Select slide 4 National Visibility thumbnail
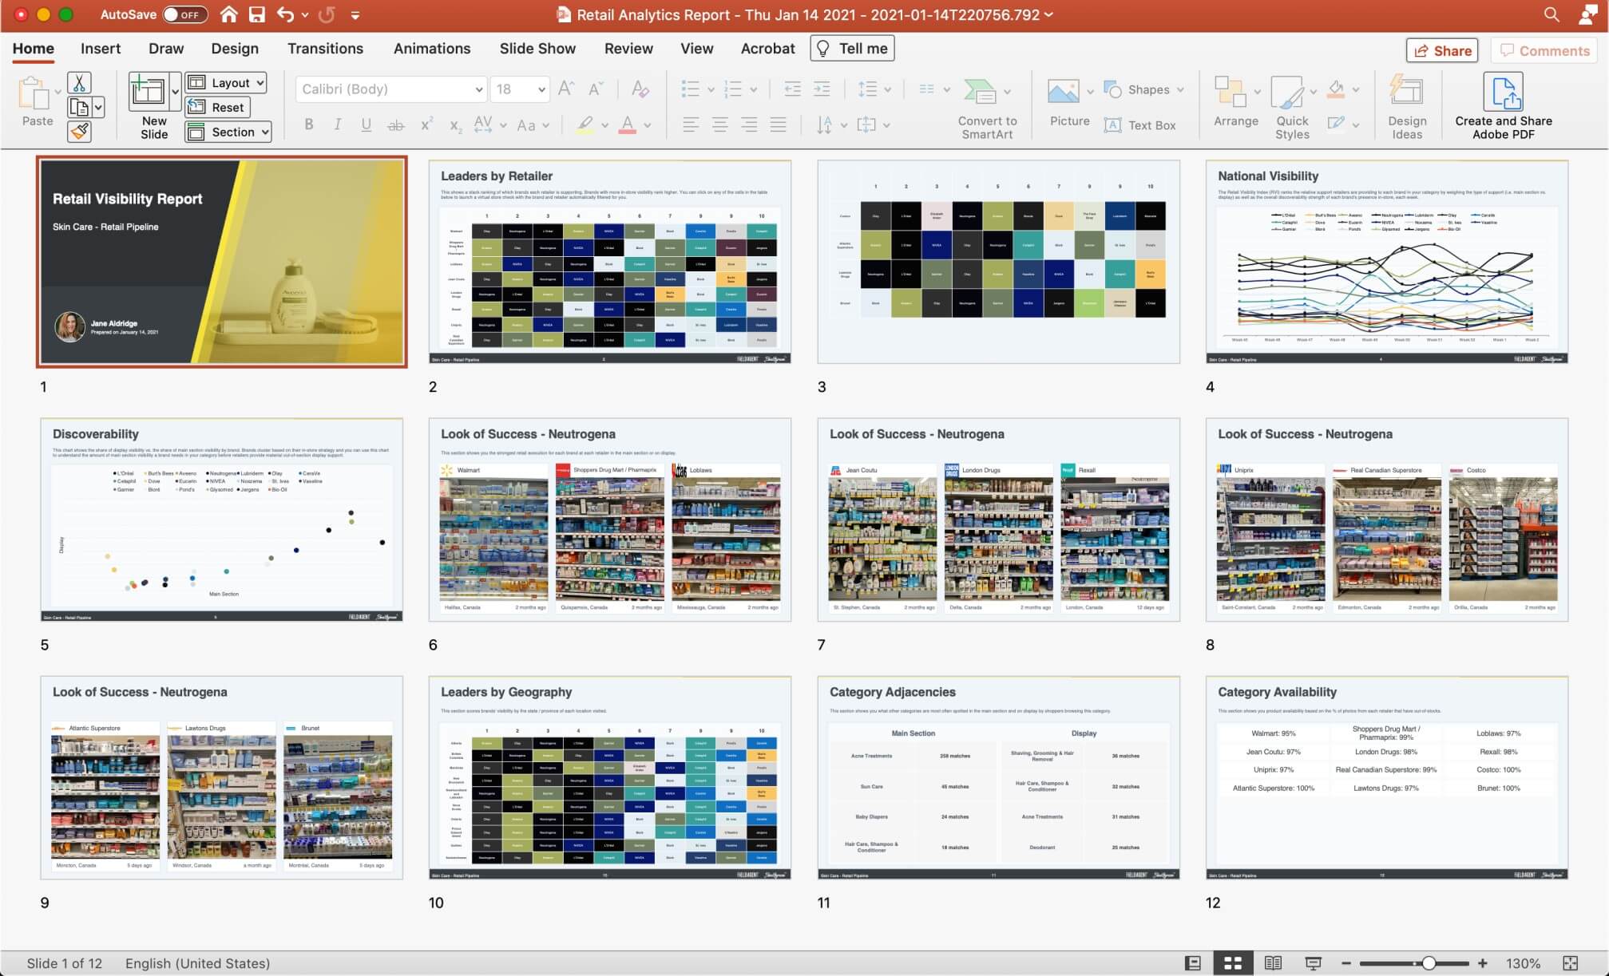This screenshot has width=1609, height=976. coord(1387,262)
